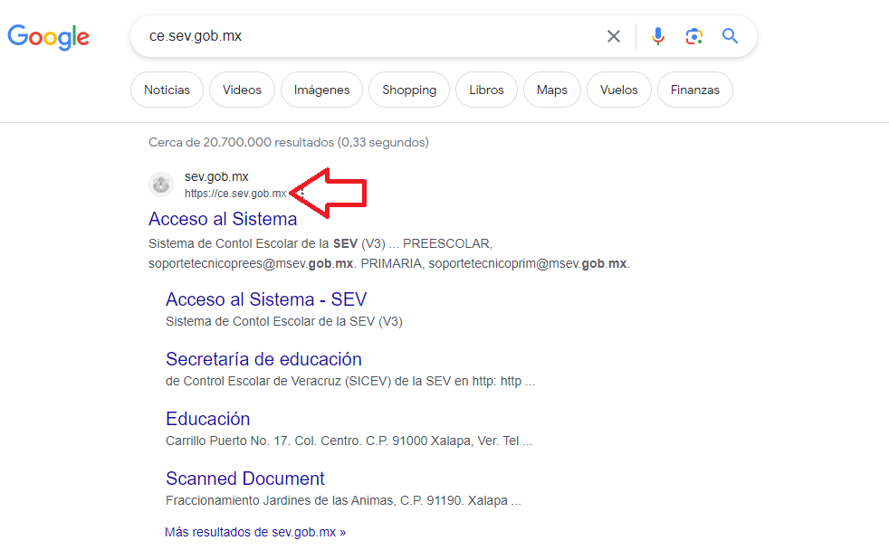This screenshot has height=550, width=889.
Task: Click the Cerca de 20.700.000 resultados text
Action: click(289, 142)
